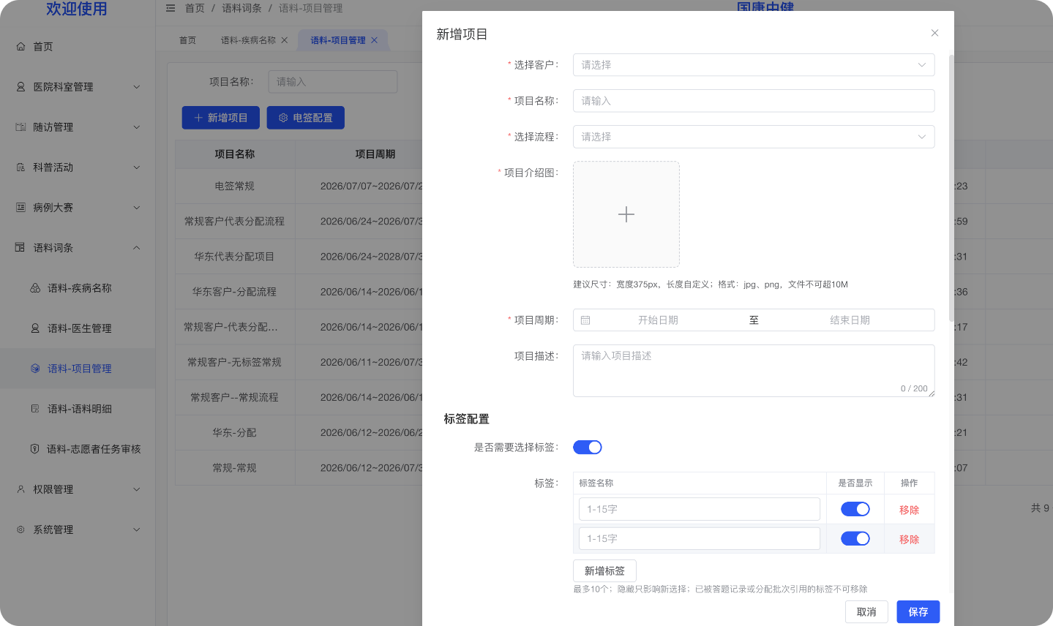Click 首页 in the breadcrumb
Viewport: 1053px width, 626px height.
[195, 8]
